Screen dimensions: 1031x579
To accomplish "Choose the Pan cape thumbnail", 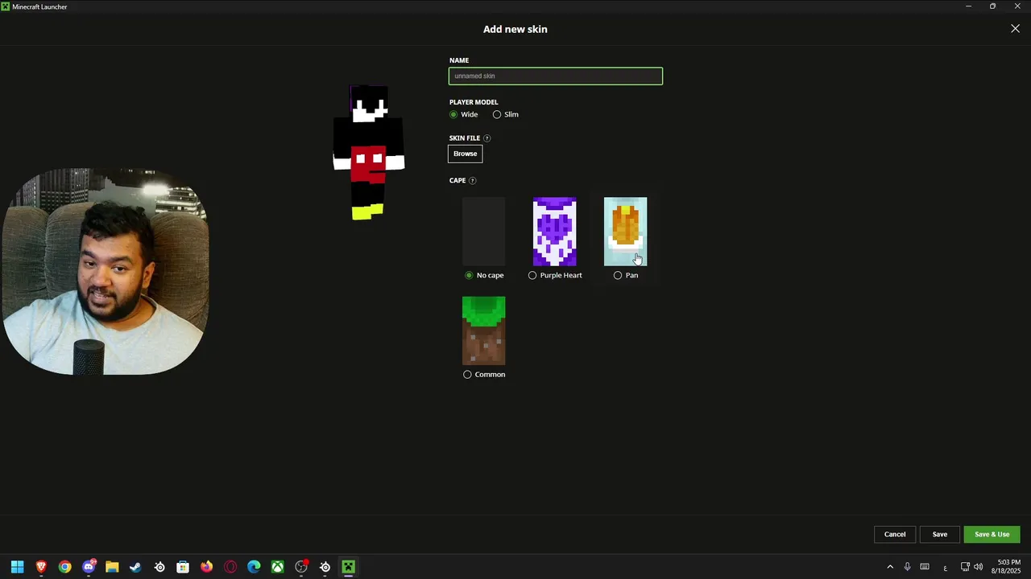I will point(625,232).
